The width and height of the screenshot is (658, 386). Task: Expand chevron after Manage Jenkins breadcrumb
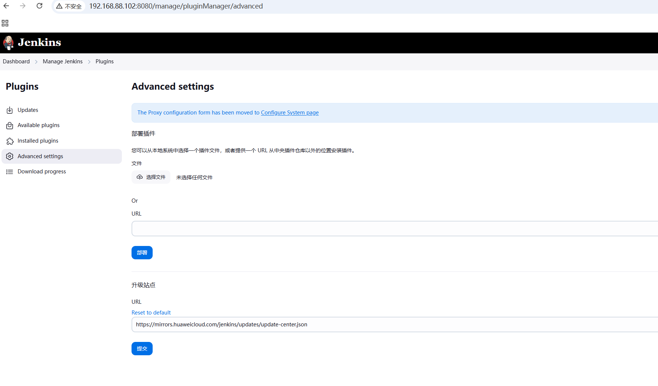point(89,62)
